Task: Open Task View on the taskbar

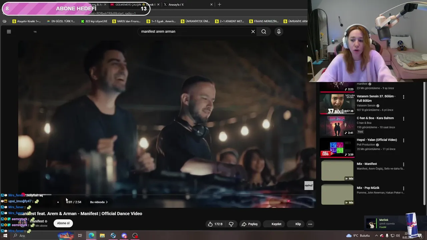Action: click(80, 236)
